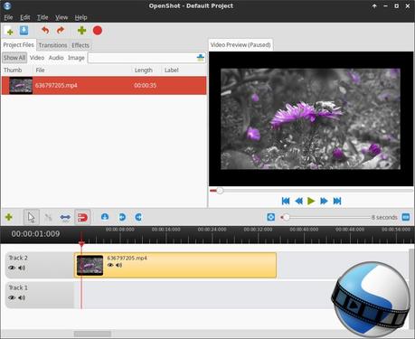415x339 pixels.
Task: Toggle Track 1 visibility eye
Action: pos(12,297)
